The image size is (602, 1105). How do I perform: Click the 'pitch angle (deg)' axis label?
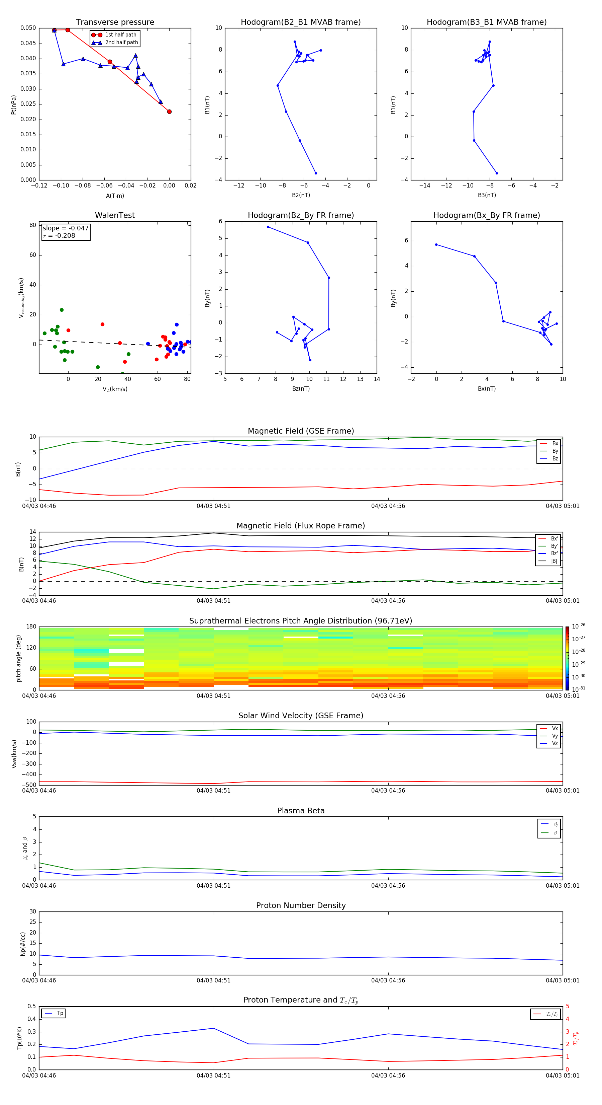[18, 658]
